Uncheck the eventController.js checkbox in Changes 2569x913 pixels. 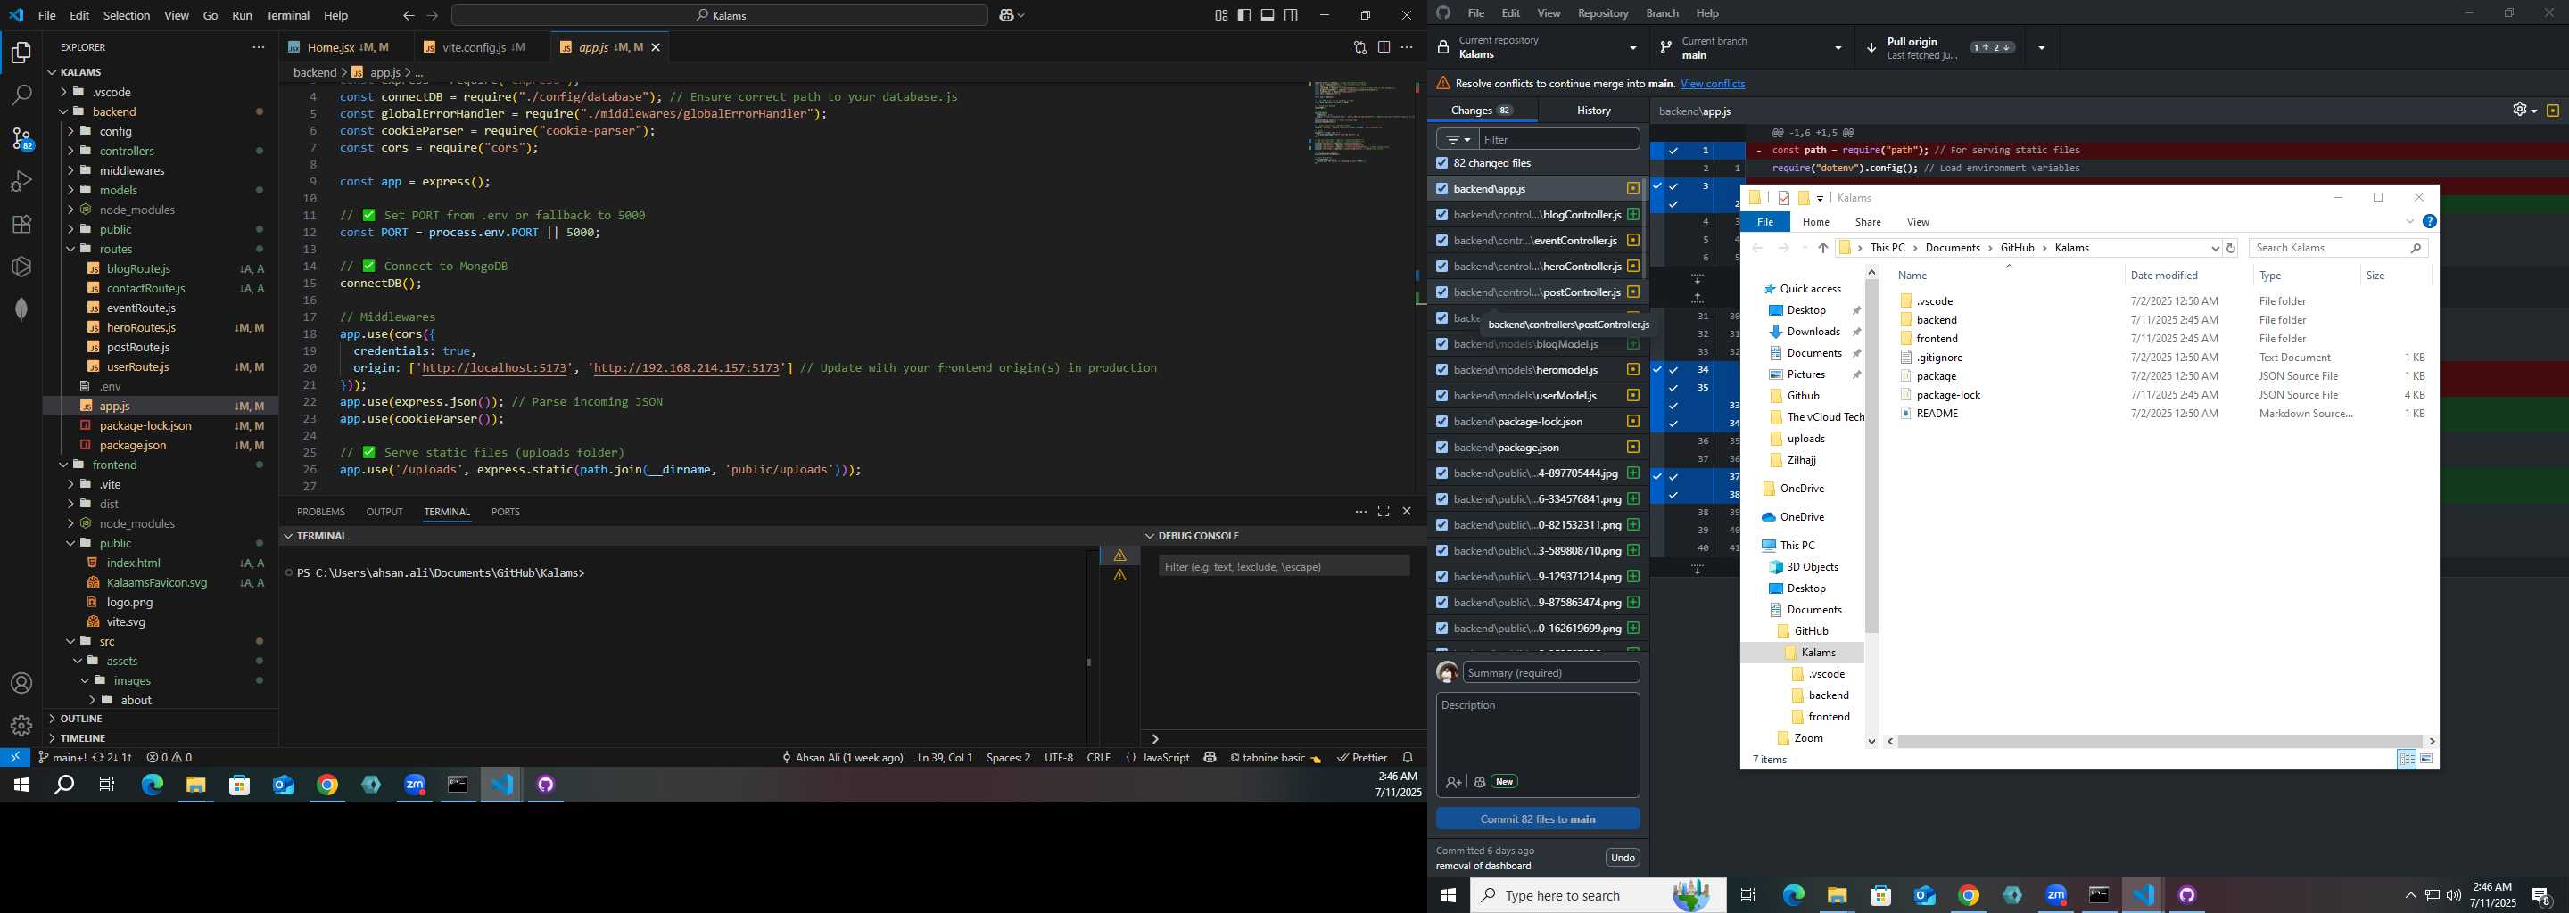click(x=1441, y=240)
